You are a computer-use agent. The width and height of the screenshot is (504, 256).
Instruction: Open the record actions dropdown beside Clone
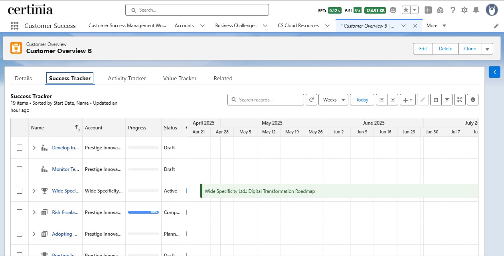[487, 49]
